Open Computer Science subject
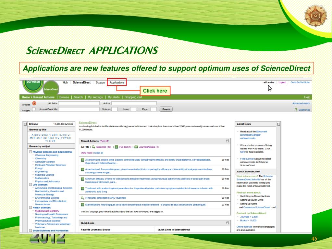Image resolution: width=332 pixels, height=249 pixels. pyautogui.click(x=45, y=162)
